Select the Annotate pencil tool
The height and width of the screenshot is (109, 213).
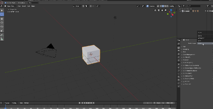coord(2,35)
